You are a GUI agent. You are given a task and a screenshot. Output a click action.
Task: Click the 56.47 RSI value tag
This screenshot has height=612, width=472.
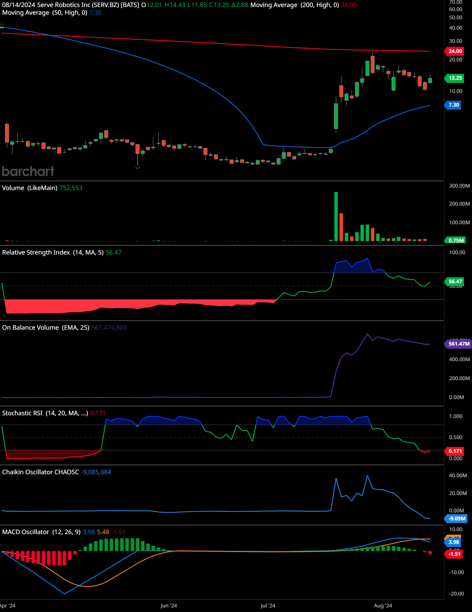454,281
